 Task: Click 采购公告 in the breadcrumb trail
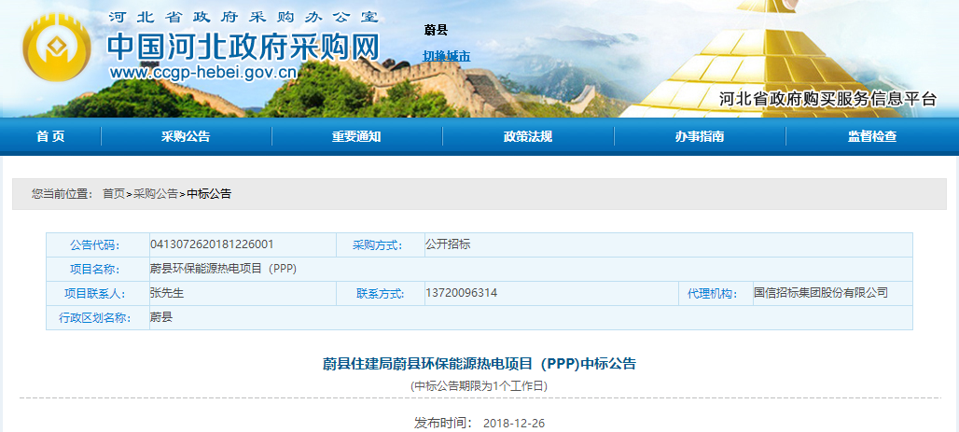[x=155, y=194]
